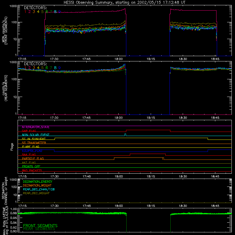Image resolution: width=235 pixels, height=235 pixels.
Task: Click the 1.00 livetime axis value
Action: [14, 209]
